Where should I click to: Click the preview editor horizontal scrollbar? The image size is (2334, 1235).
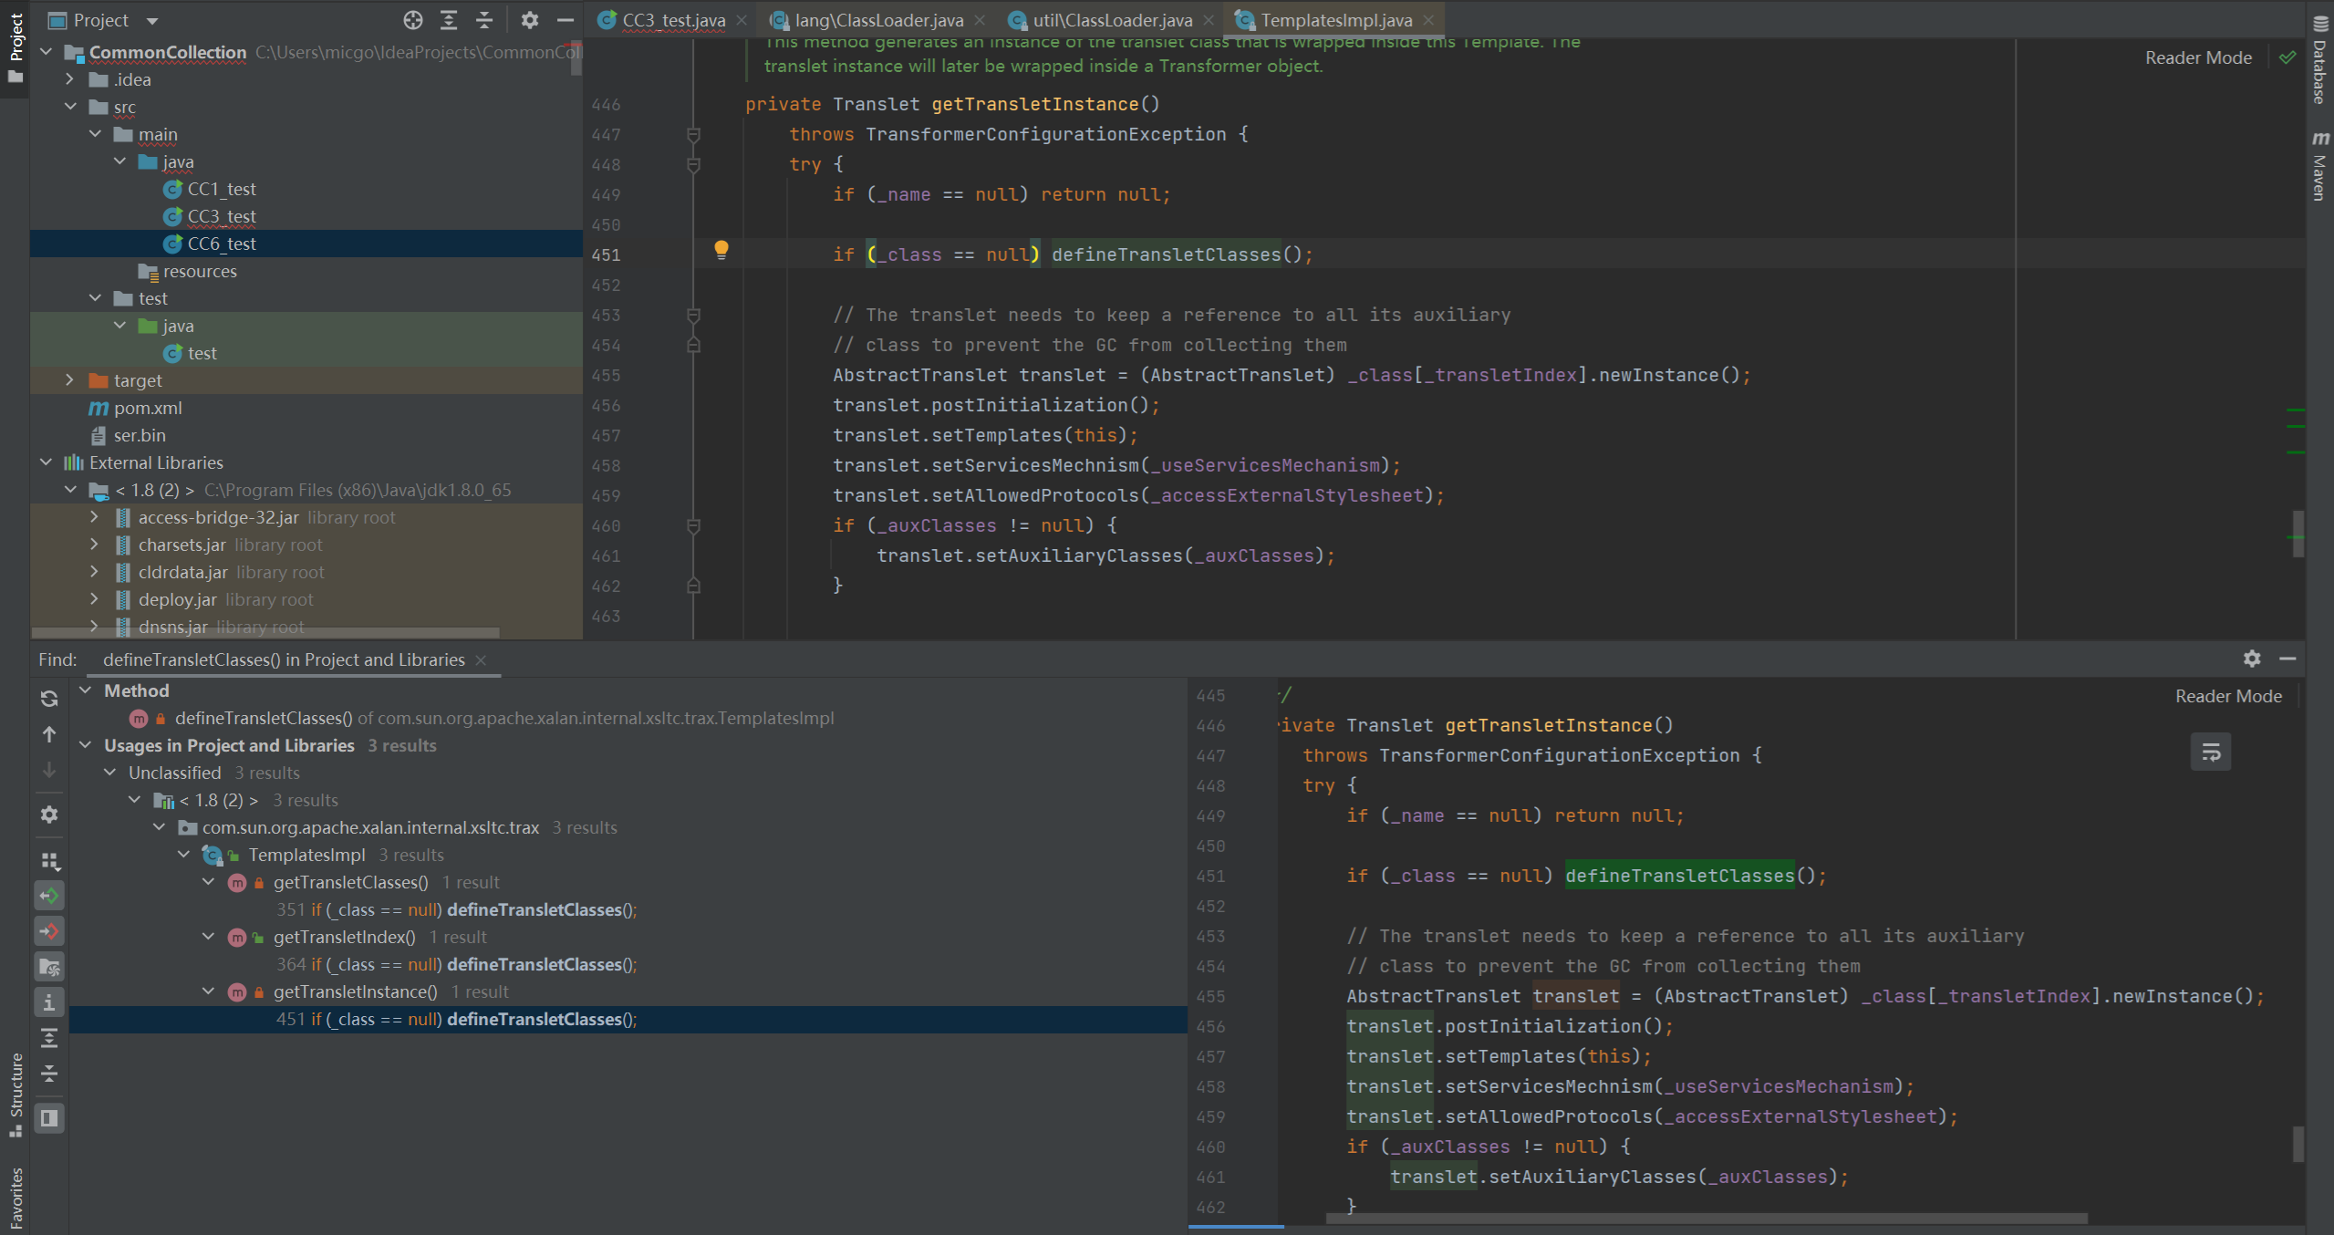pyautogui.click(x=1706, y=1219)
